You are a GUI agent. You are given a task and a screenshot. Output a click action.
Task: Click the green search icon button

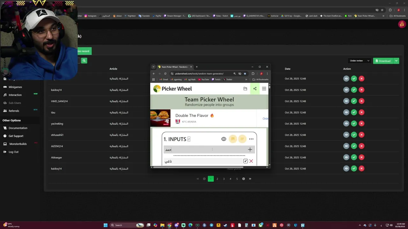84,60
